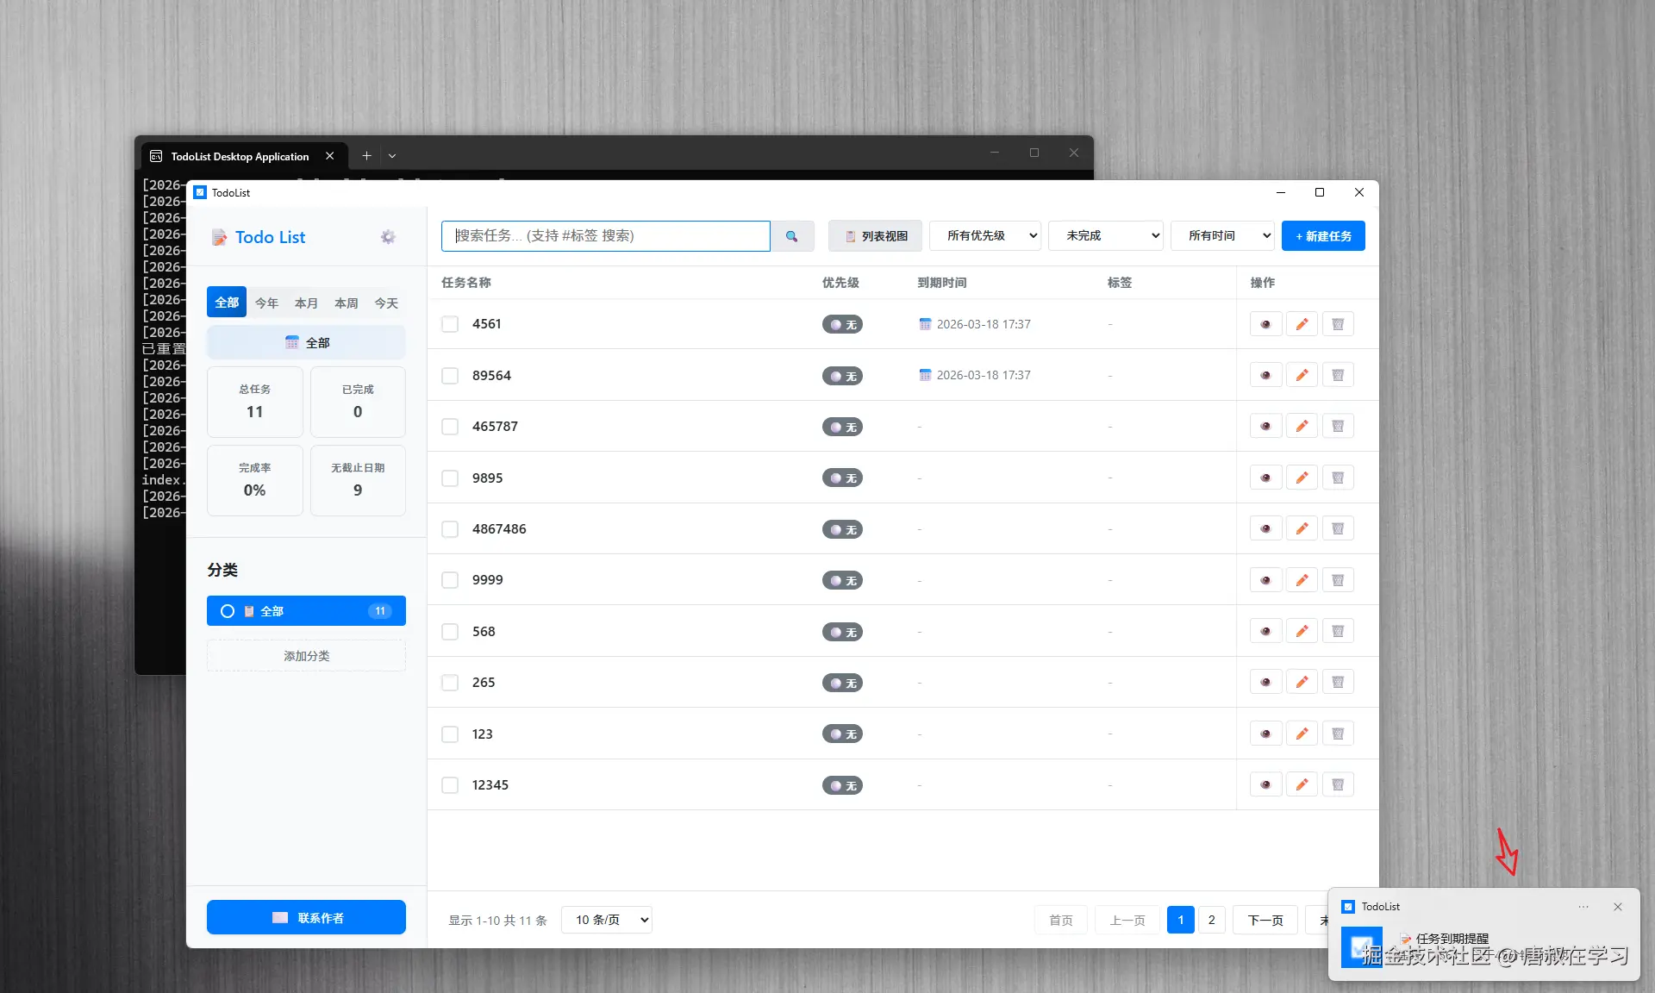This screenshot has height=993, width=1655.
Task: Edit task 9999 with pencil icon
Action: [1302, 580]
